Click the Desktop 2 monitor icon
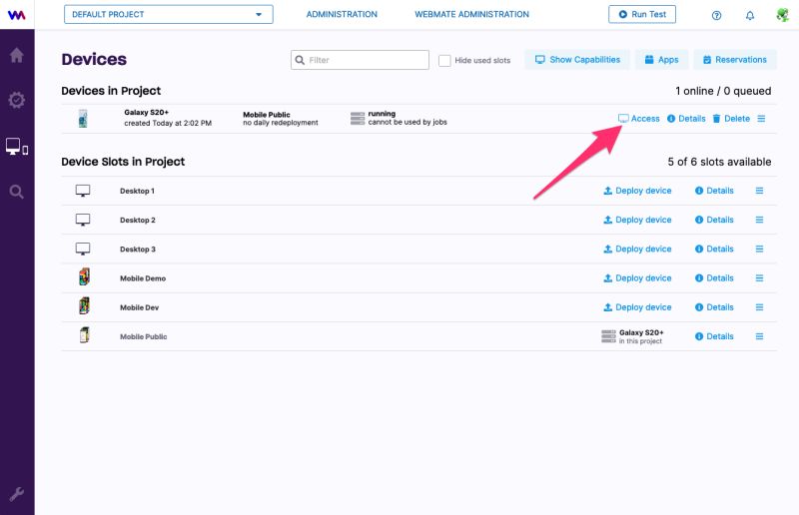Image resolution: width=799 pixels, height=515 pixels. point(83,220)
